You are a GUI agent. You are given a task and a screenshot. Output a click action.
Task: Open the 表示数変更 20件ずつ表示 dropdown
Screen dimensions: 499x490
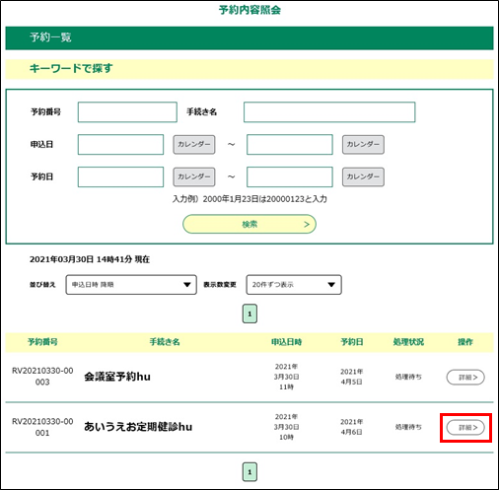point(294,285)
